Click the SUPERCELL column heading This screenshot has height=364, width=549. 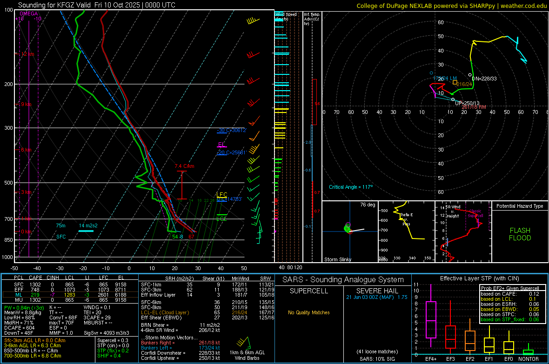click(309, 291)
